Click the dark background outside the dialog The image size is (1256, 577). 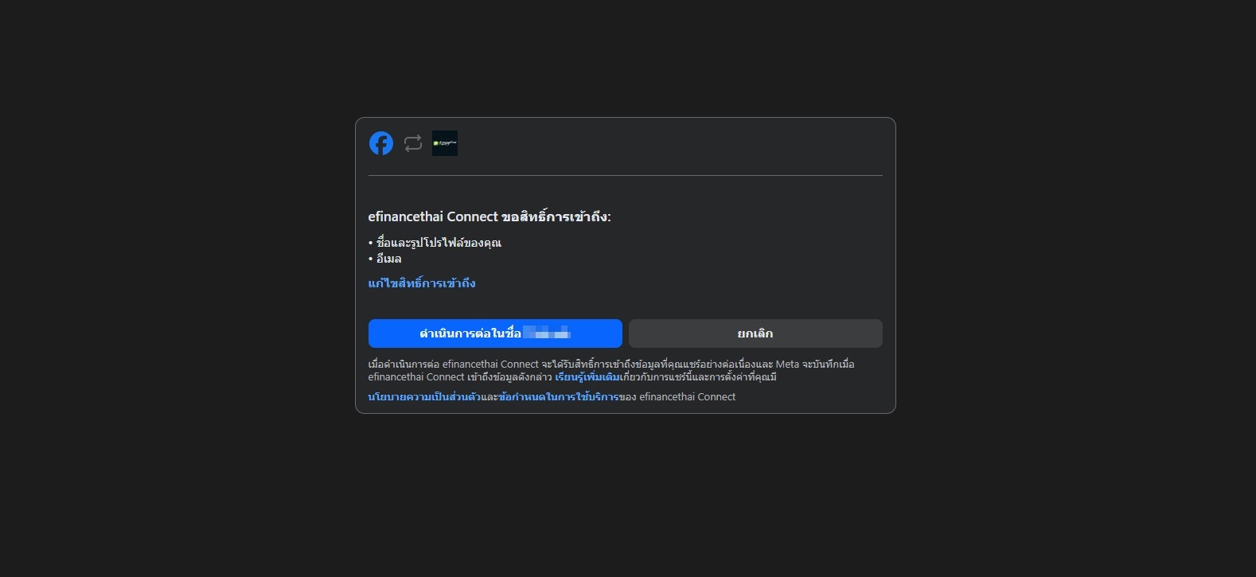175,287
